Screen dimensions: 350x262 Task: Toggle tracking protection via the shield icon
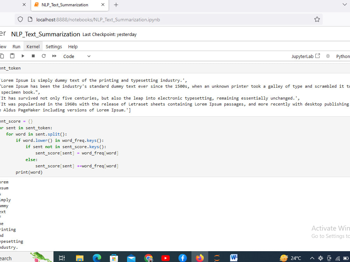pos(20,19)
